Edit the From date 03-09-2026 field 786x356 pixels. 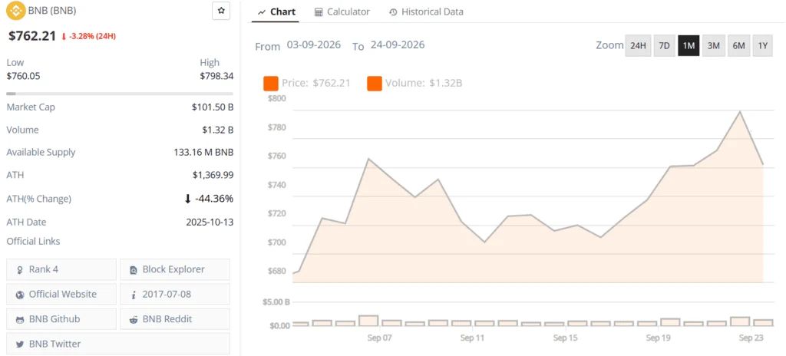coord(314,44)
